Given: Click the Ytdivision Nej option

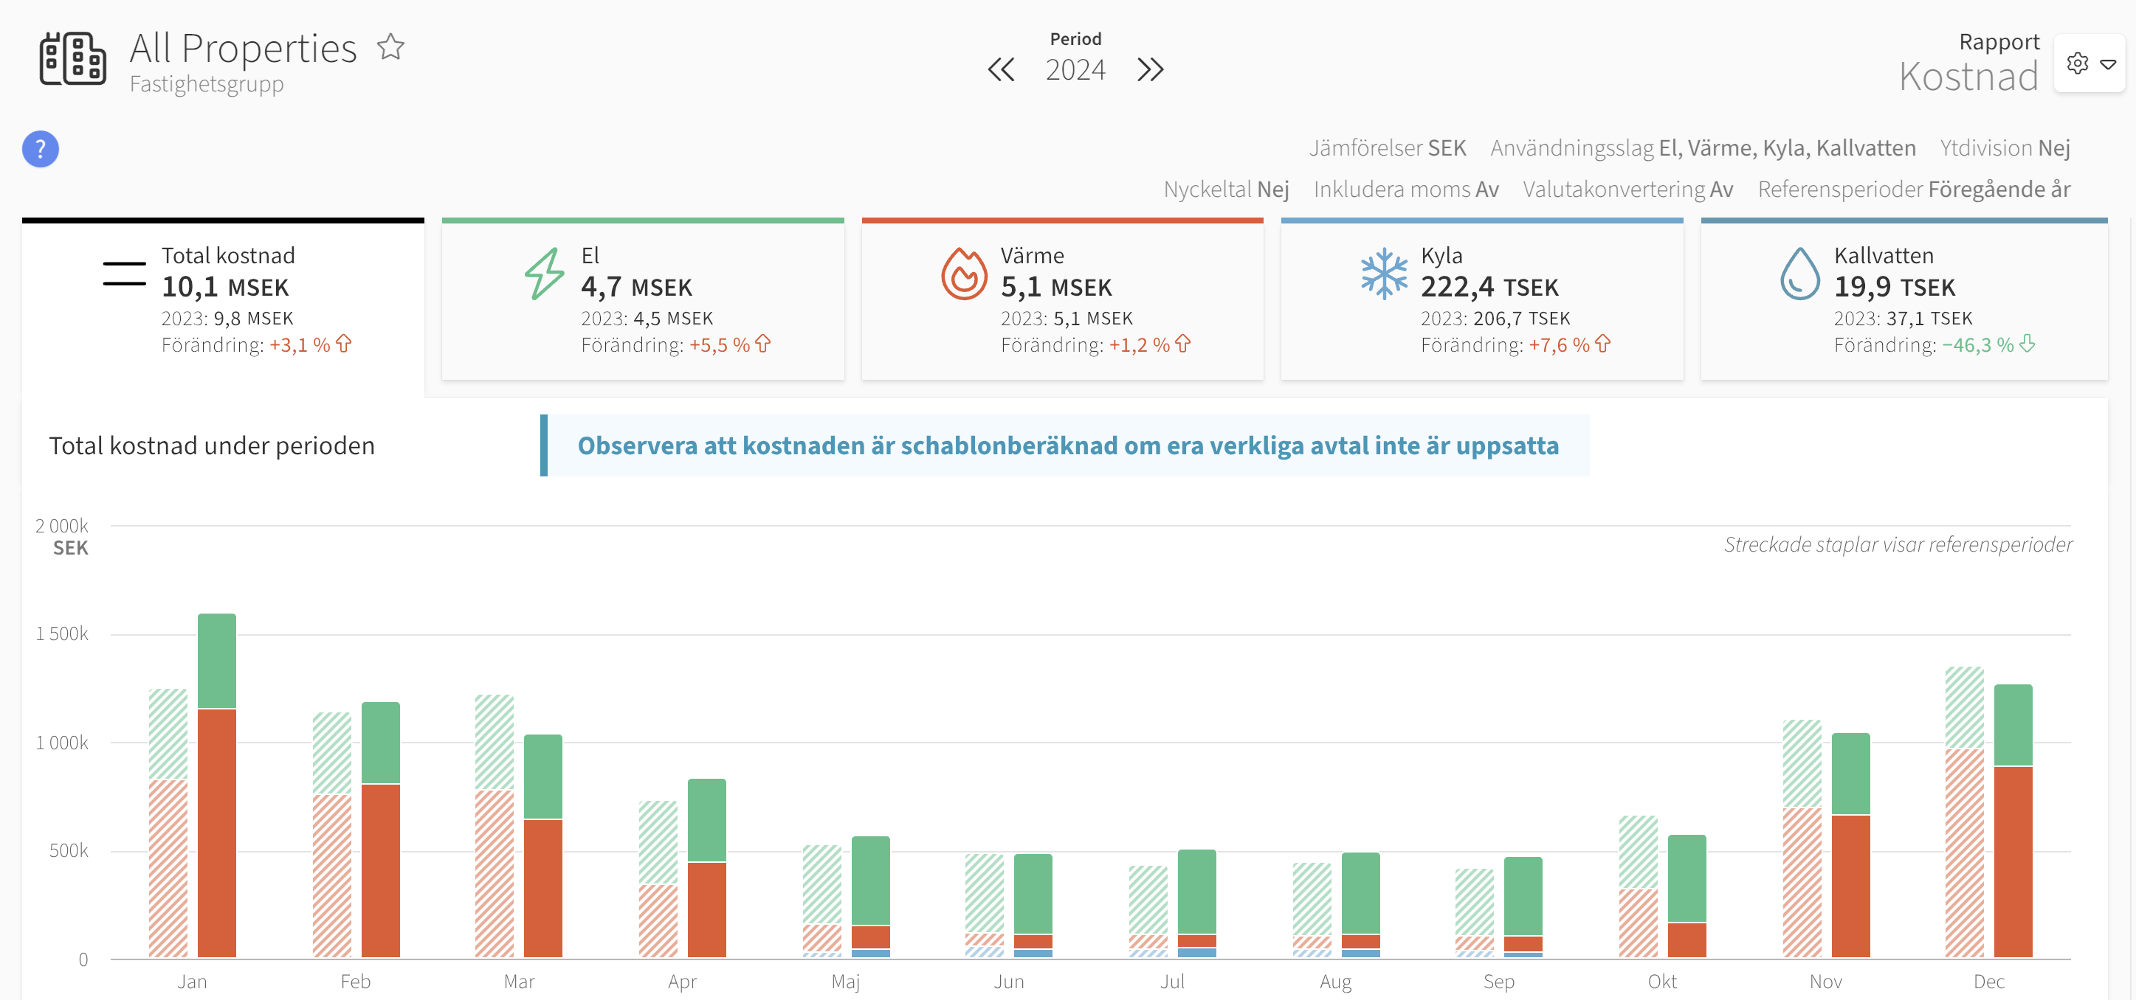Looking at the screenshot, I should (2004, 148).
